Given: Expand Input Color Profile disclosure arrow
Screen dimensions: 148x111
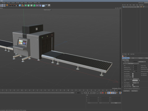Looking at the screenshot, I should click(x=123, y=87).
